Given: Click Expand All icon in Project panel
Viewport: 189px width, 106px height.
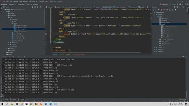Looking at the screenshot, I should (x=35, y=7).
